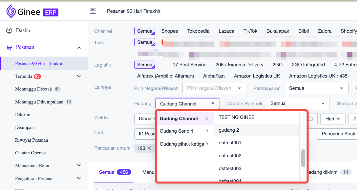Choose gudang 2 from warehouse list

[x=229, y=130]
